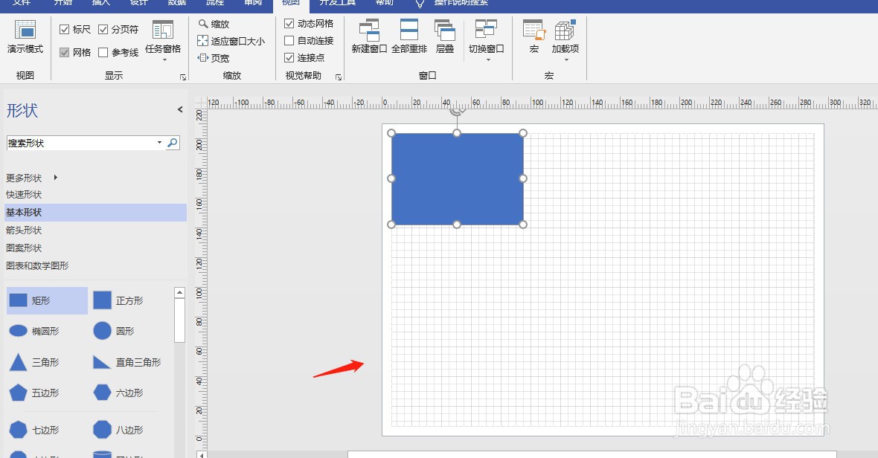The height and width of the screenshot is (458, 878).
Task: Click the rotation handle above rectangle
Action: click(x=458, y=111)
